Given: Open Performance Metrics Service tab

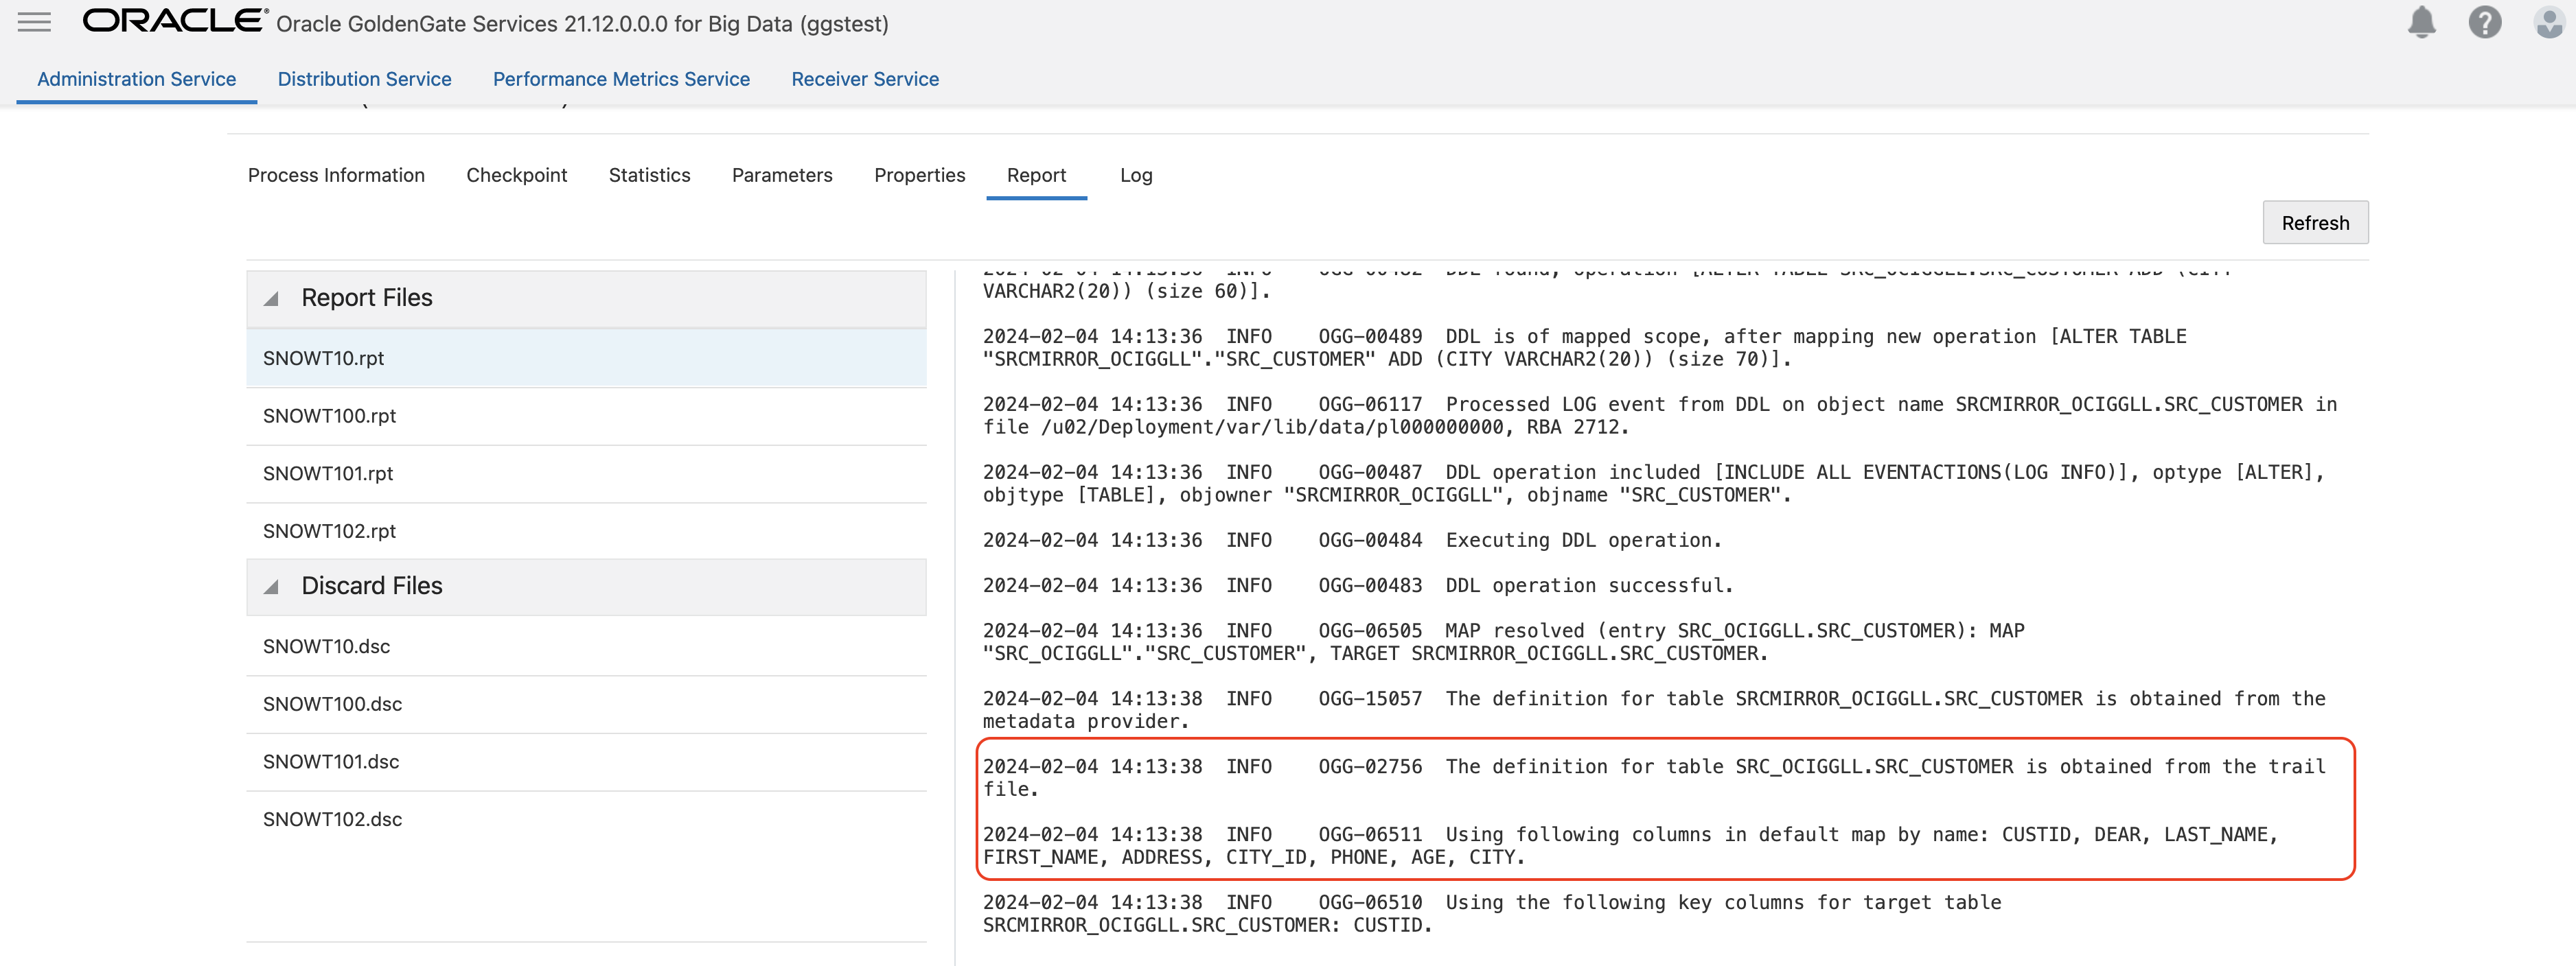Looking at the screenshot, I should [x=620, y=79].
